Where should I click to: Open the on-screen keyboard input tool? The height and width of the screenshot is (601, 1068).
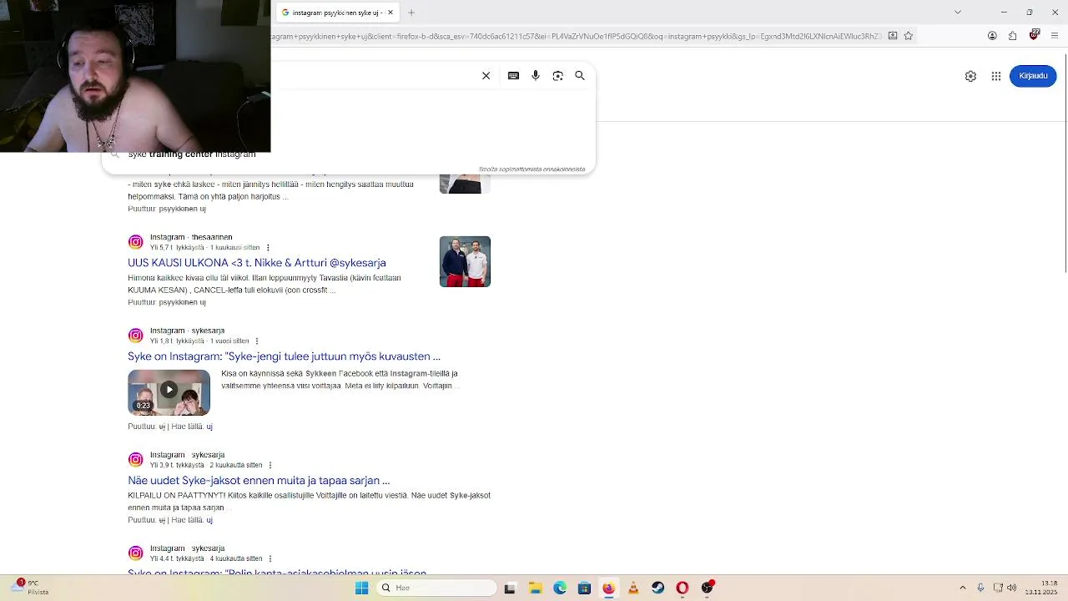coord(513,76)
